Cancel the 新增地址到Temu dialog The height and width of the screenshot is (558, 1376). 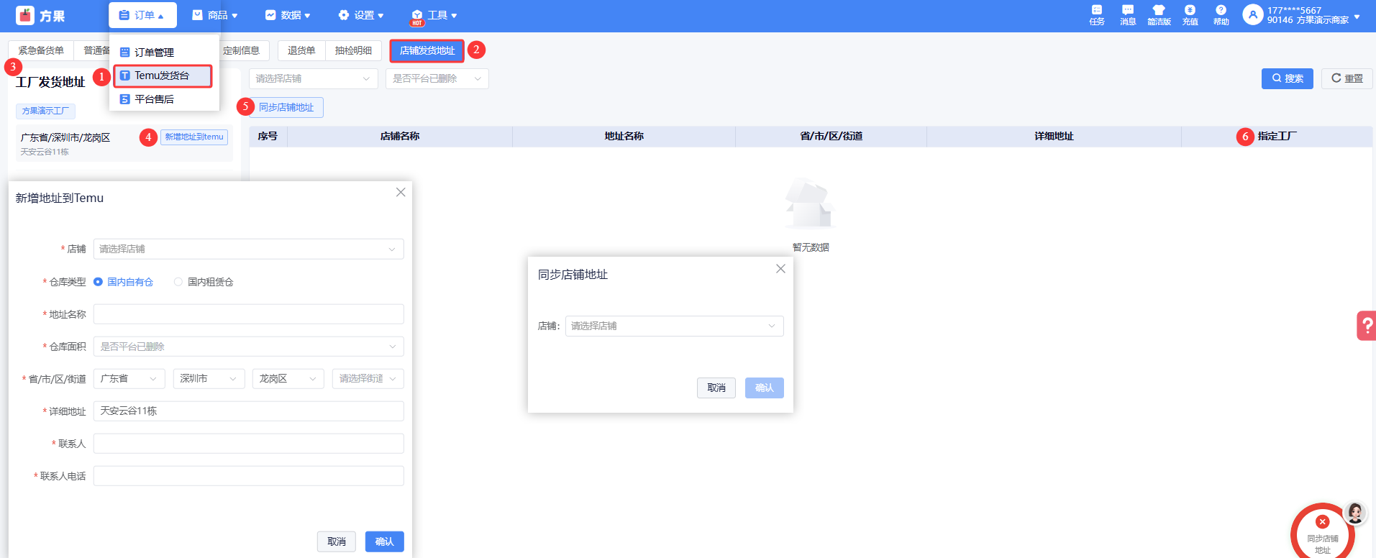pyautogui.click(x=337, y=541)
